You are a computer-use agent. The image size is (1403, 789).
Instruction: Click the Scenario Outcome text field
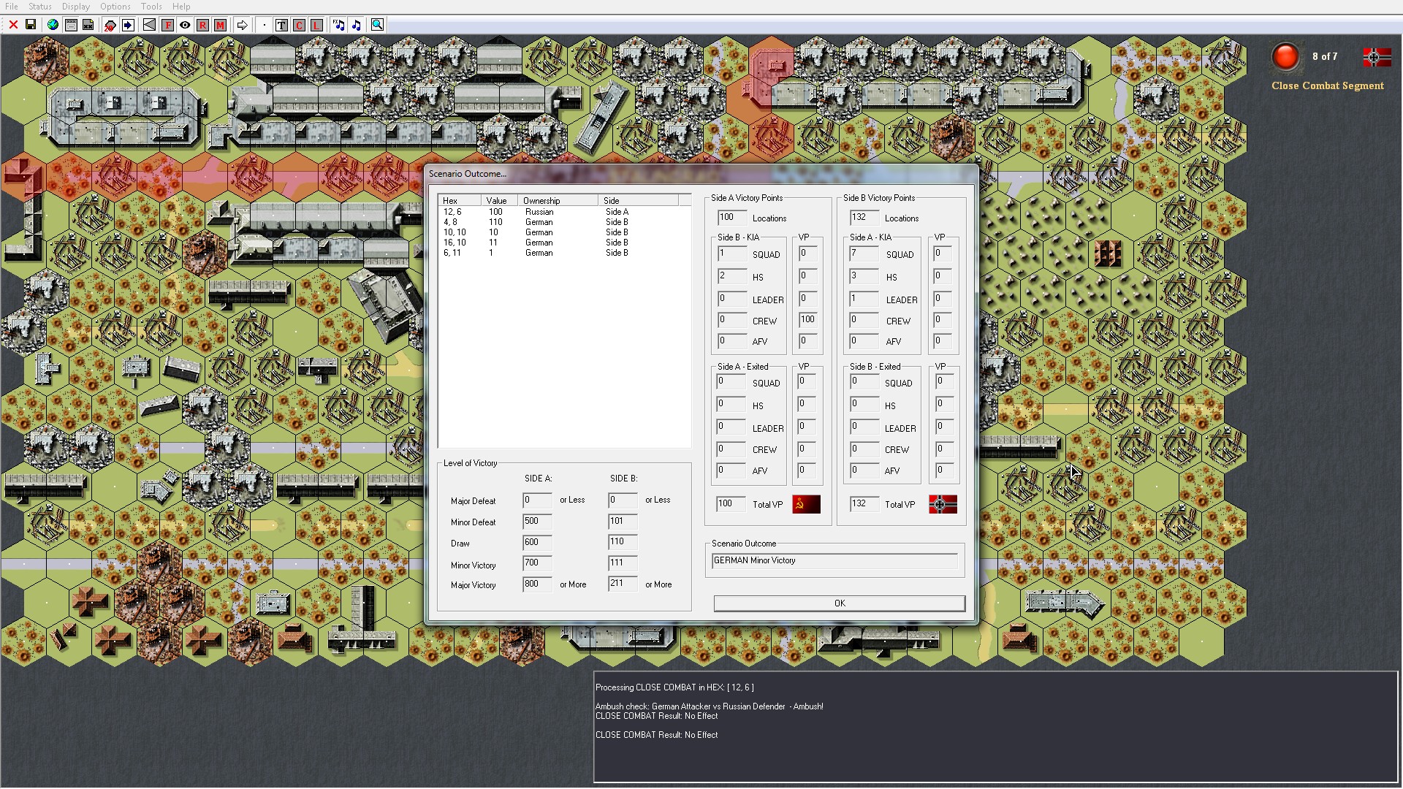834,561
